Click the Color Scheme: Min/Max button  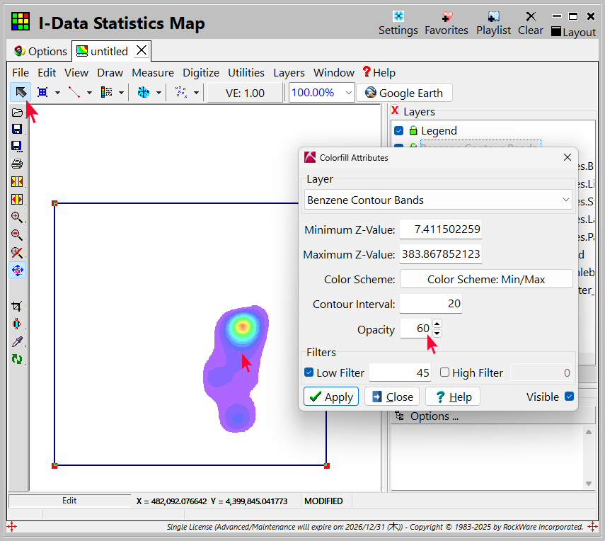(486, 279)
